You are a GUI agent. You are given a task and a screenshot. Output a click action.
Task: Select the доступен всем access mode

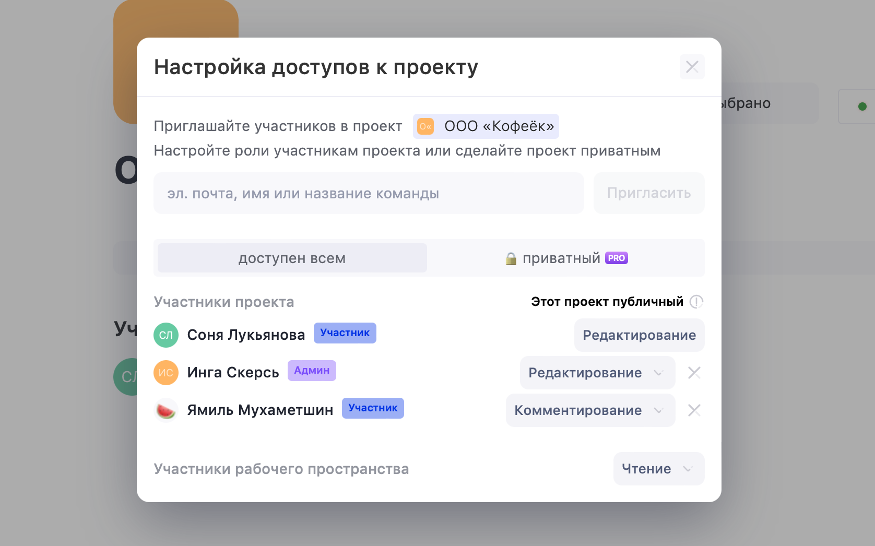(x=291, y=257)
